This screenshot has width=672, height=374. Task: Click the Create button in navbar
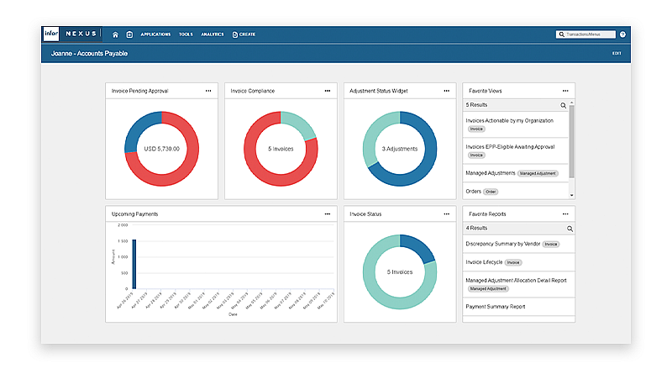pyautogui.click(x=244, y=34)
